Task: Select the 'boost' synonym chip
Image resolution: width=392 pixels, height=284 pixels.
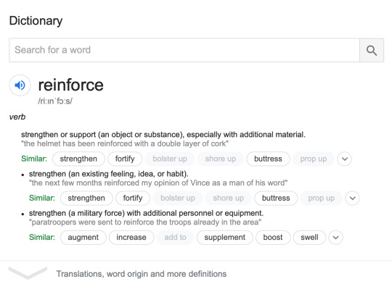Action: pos(273,238)
